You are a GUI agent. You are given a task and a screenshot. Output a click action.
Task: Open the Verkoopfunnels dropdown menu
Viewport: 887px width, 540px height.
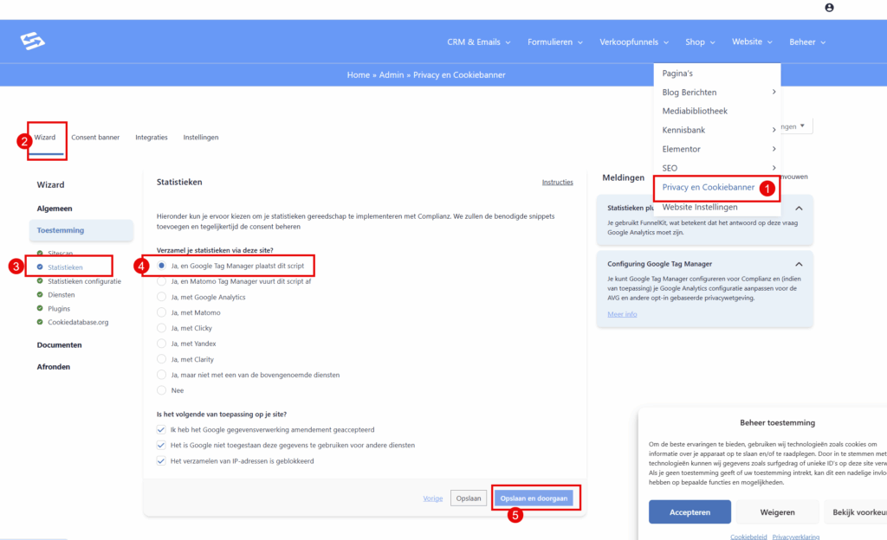click(x=634, y=42)
